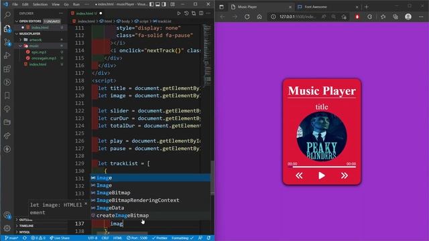Click the main branch indicator in status bar
This screenshot has height=241, width=429.
pos(11,238)
